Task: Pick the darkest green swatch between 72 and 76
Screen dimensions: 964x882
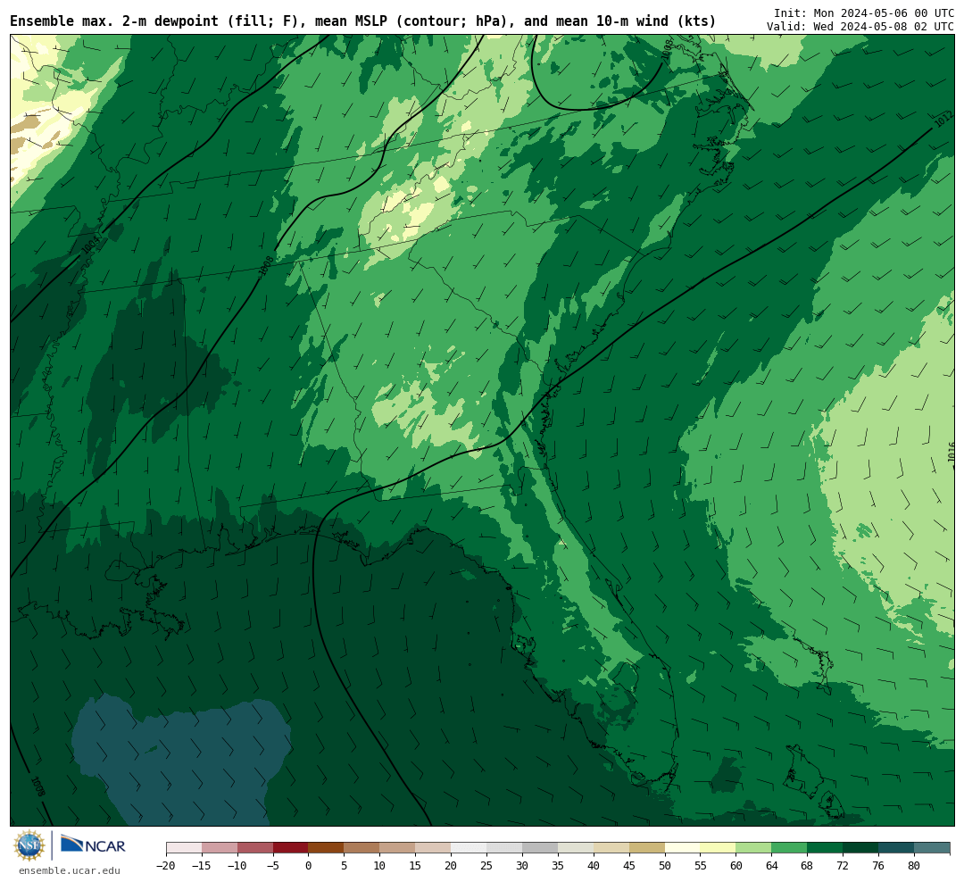Action: click(x=860, y=848)
